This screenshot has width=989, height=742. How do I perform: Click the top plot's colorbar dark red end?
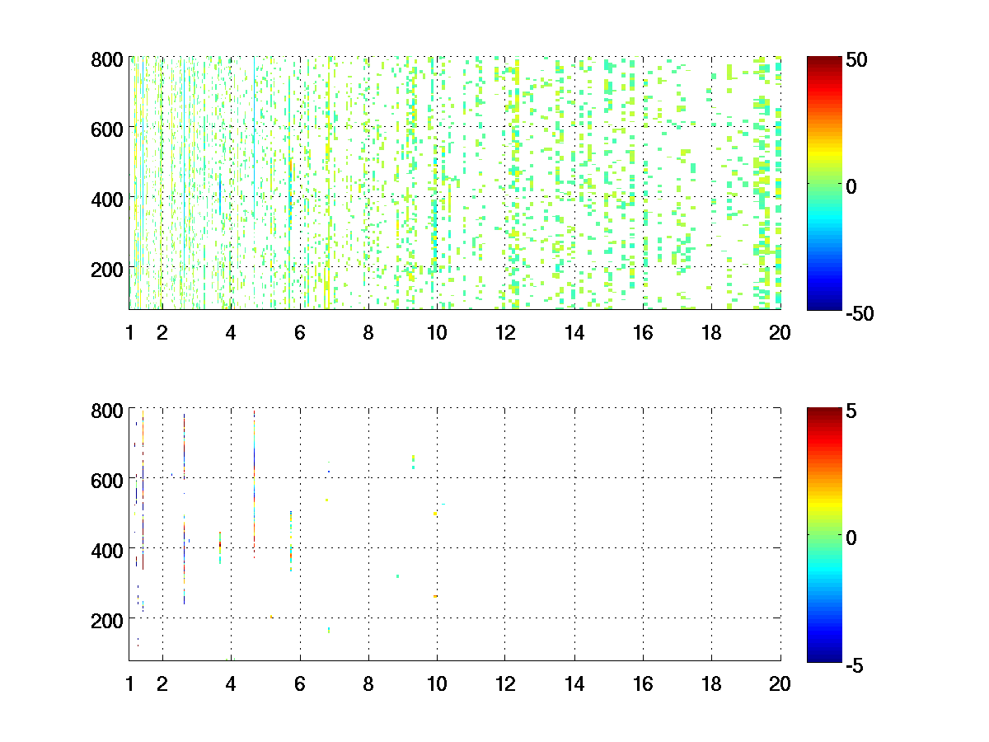823,61
